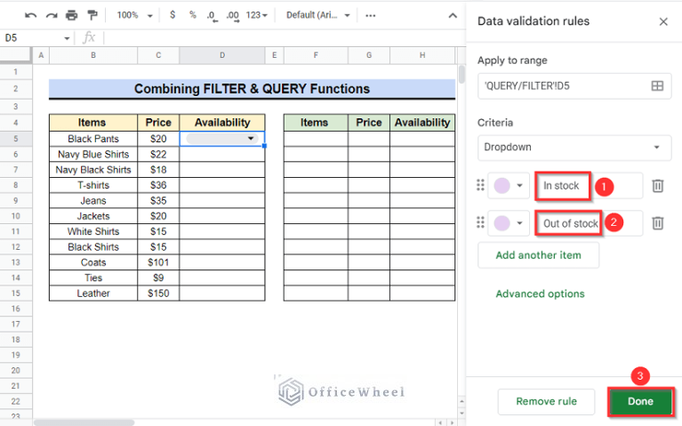Delete the In stock item trash icon
This screenshot has width=682, height=426.
[658, 186]
